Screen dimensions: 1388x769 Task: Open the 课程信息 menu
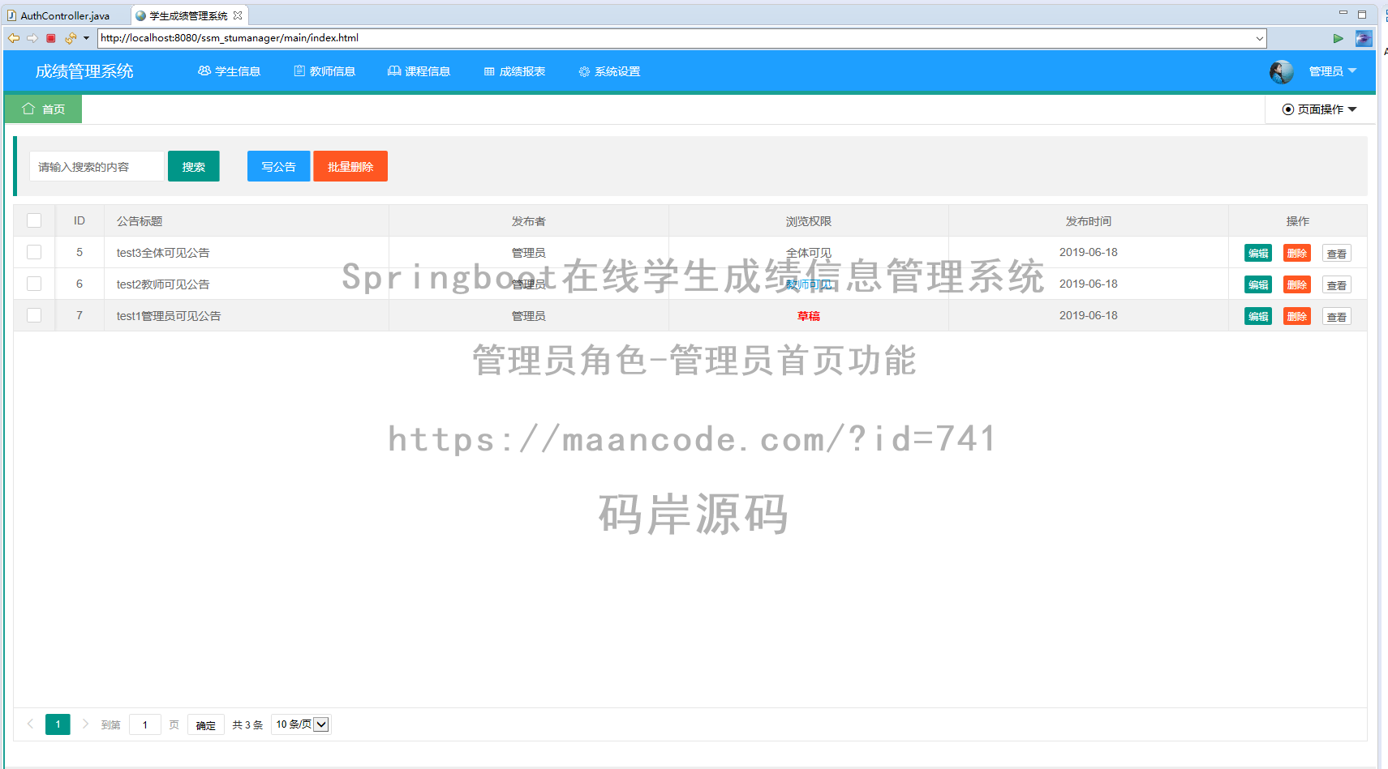(x=419, y=71)
